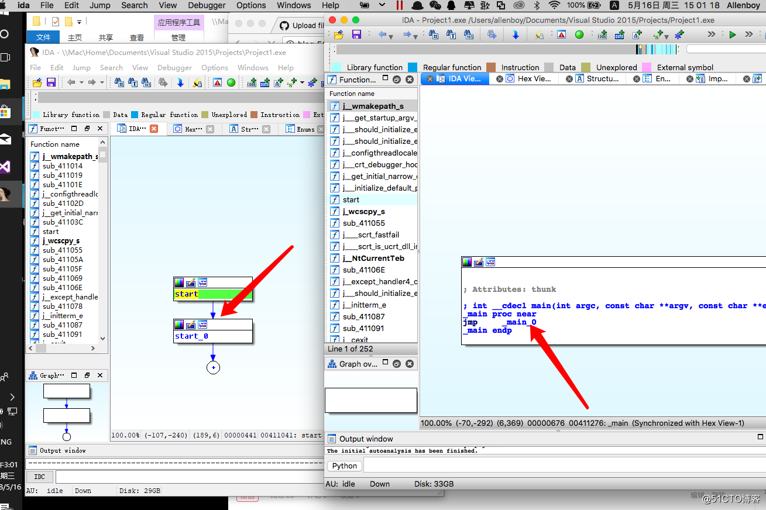Click DATA plus icon in Windows IDA toolbar
The image size is (766, 510).
click(x=265, y=82)
